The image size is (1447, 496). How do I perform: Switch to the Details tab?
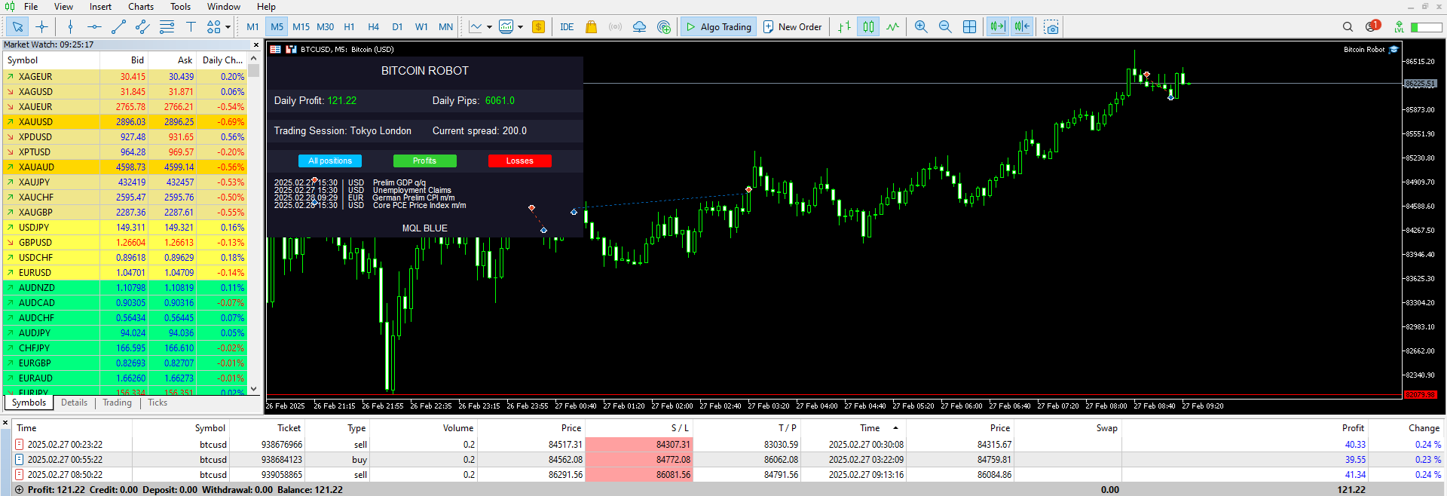pyautogui.click(x=74, y=403)
